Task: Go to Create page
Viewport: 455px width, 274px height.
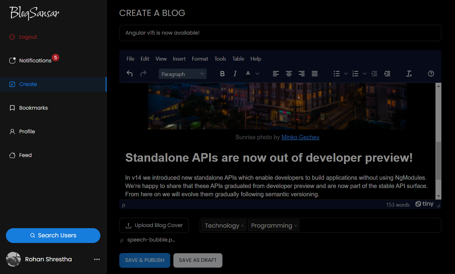Action: pos(53,84)
